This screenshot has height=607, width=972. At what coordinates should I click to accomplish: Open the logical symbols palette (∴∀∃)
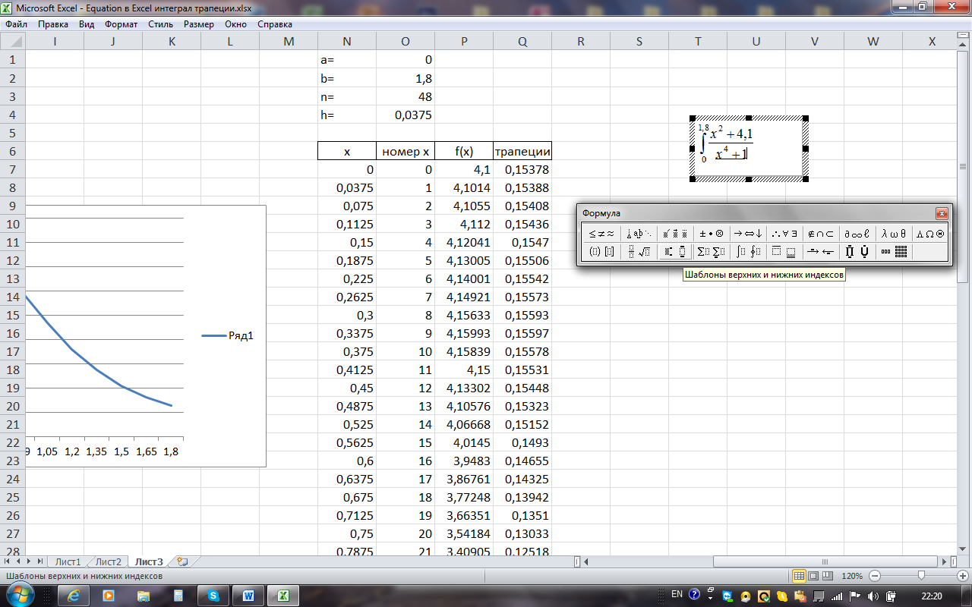point(784,234)
